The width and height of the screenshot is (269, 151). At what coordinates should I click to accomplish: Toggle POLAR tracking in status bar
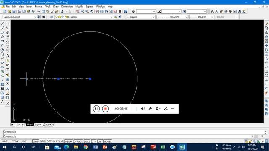click(60, 141)
